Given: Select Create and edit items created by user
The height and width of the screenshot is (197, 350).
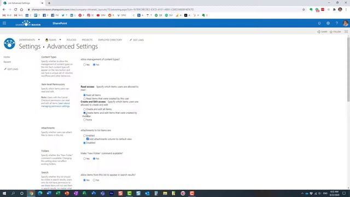Looking at the screenshot, I should point(84,113).
